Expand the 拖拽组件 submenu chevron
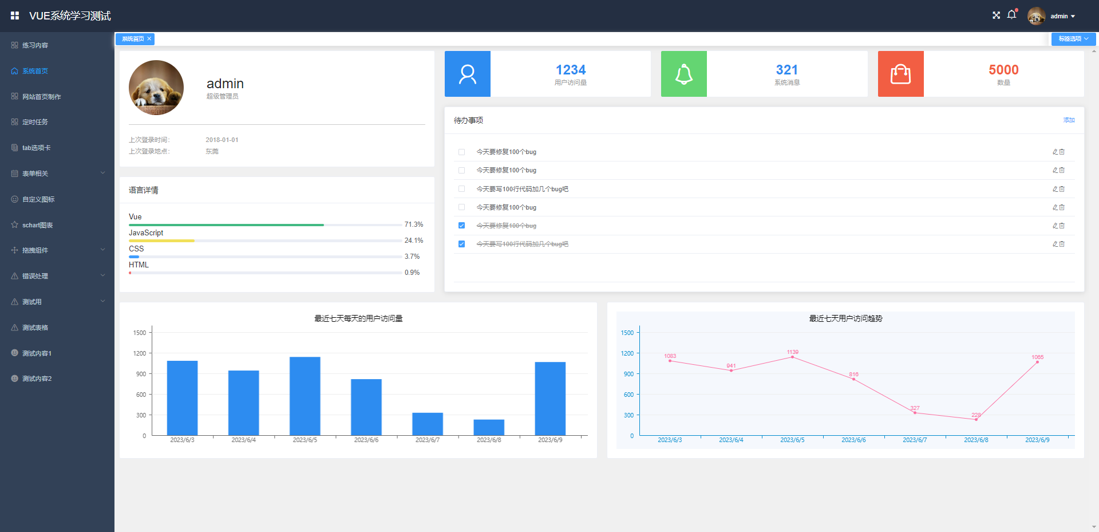 tap(103, 250)
